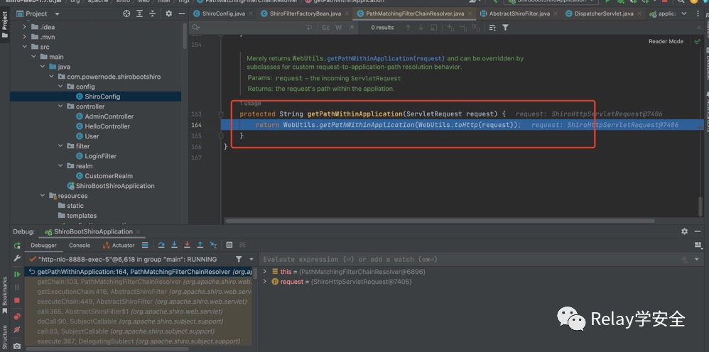Close PathMatchingFilterChainResolver.java tab
Screen dimensions: 709x352
[471, 13]
